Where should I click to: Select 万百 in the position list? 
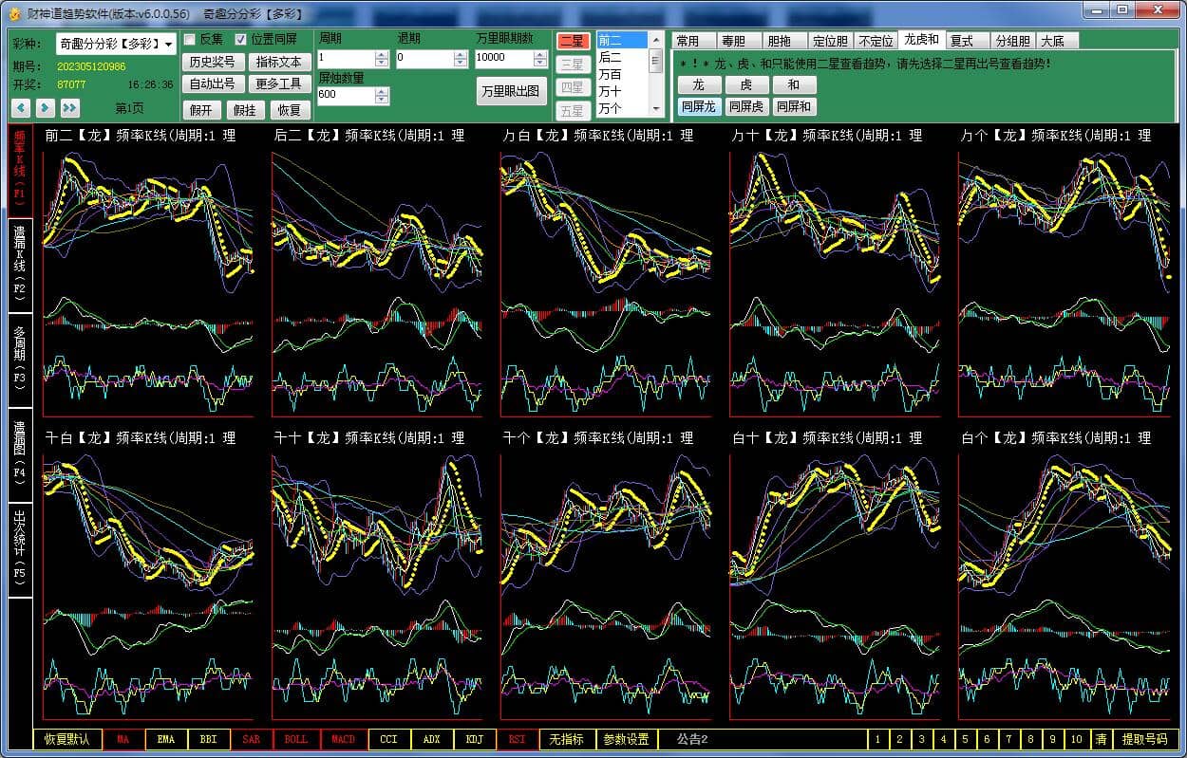[x=611, y=74]
